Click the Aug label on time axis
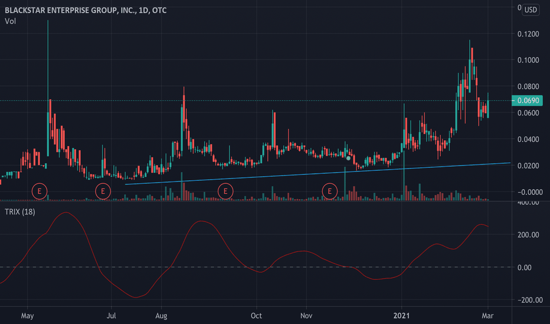The width and height of the screenshot is (550, 324). click(161, 316)
